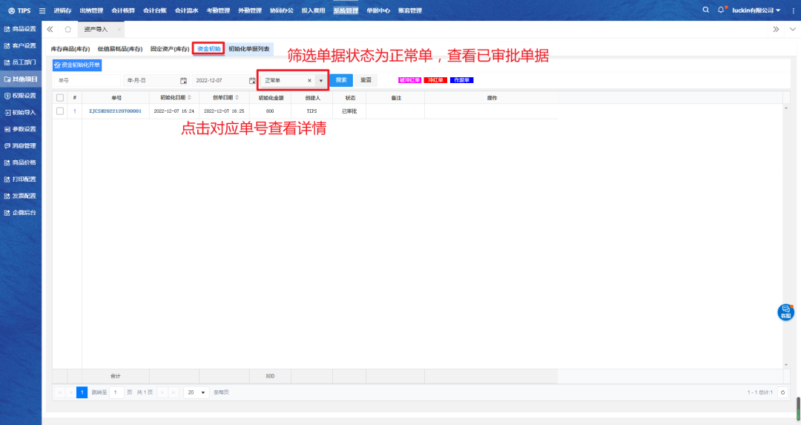Clear the 正常单 filter with the x icon
The height and width of the screenshot is (425, 801).
309,80
